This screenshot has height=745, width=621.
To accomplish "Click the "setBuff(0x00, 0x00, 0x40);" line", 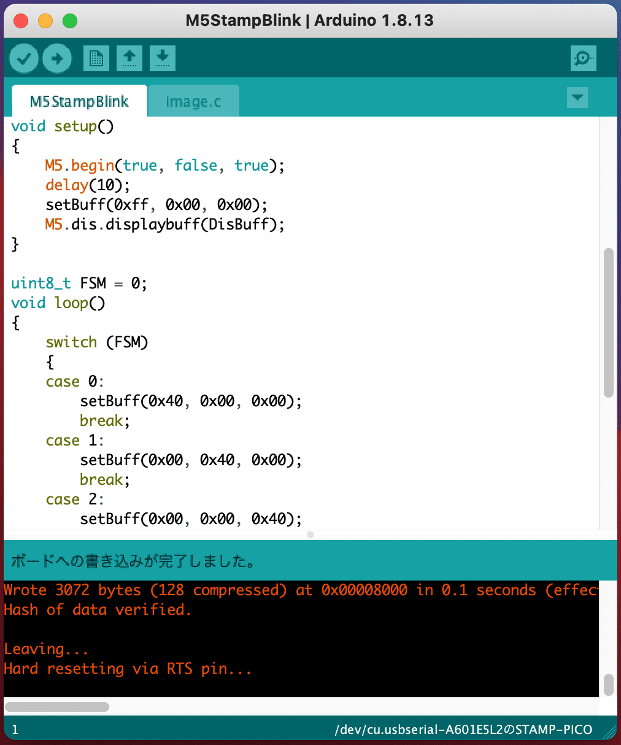I will click(191, 519).
